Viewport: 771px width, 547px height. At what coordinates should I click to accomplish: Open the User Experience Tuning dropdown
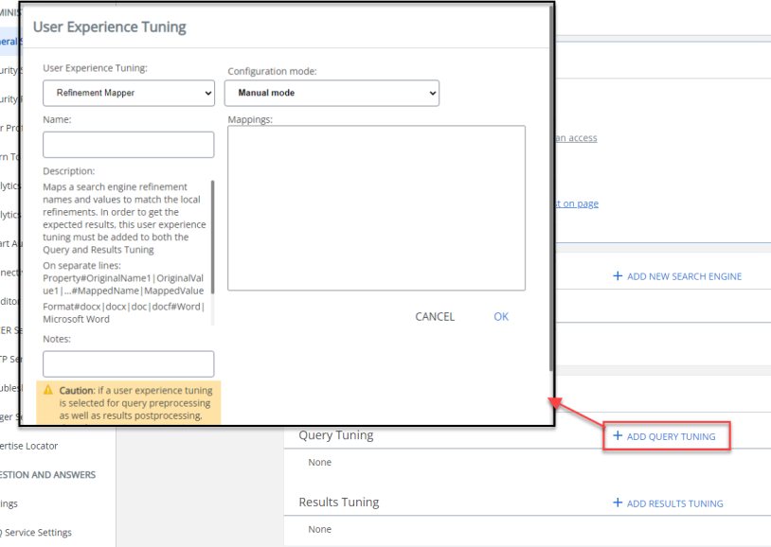coord(129,93)
